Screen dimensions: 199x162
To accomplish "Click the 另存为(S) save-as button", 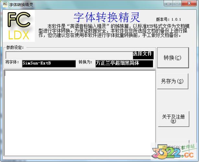I will click(173, 81).
